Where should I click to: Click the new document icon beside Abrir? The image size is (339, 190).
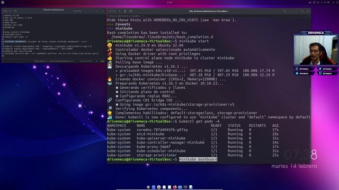(x=15, y=11)
